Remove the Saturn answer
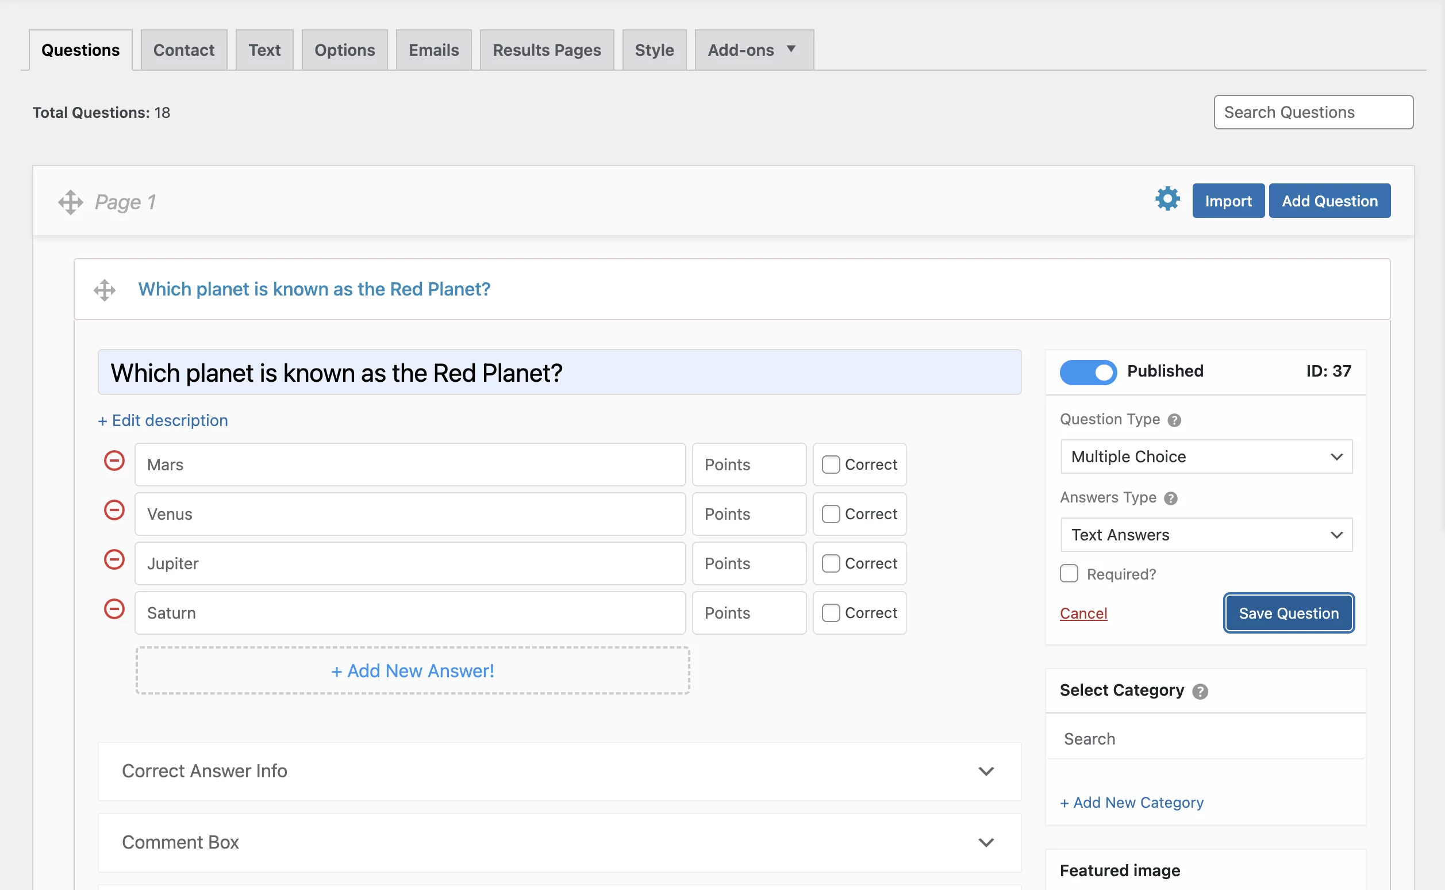The image size is (1445, 890). (114, 609)
